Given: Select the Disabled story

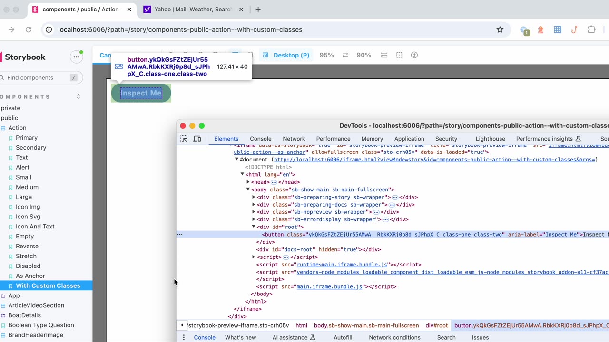Looking at the screenshot, I should (28, 266).
